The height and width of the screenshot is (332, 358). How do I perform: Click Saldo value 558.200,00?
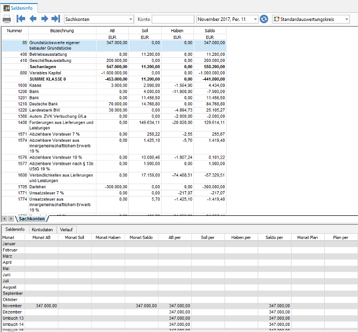[x=214, y=67]
